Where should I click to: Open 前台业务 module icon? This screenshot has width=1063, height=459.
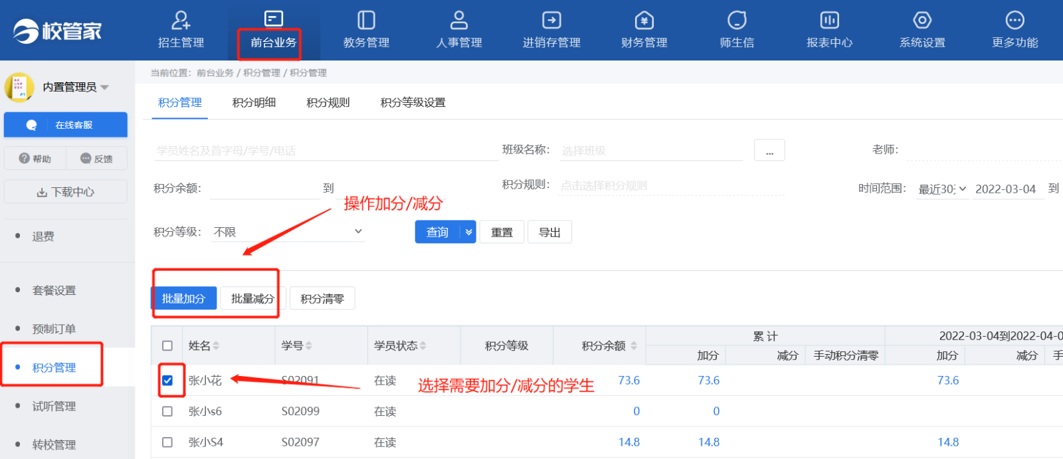click(273, 19)
